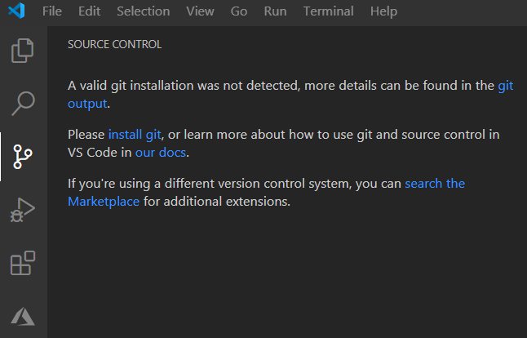Viewport: 527px width, 338px height.
Task: Click the 'search the Marketplace' link
Action: (435, 184)
